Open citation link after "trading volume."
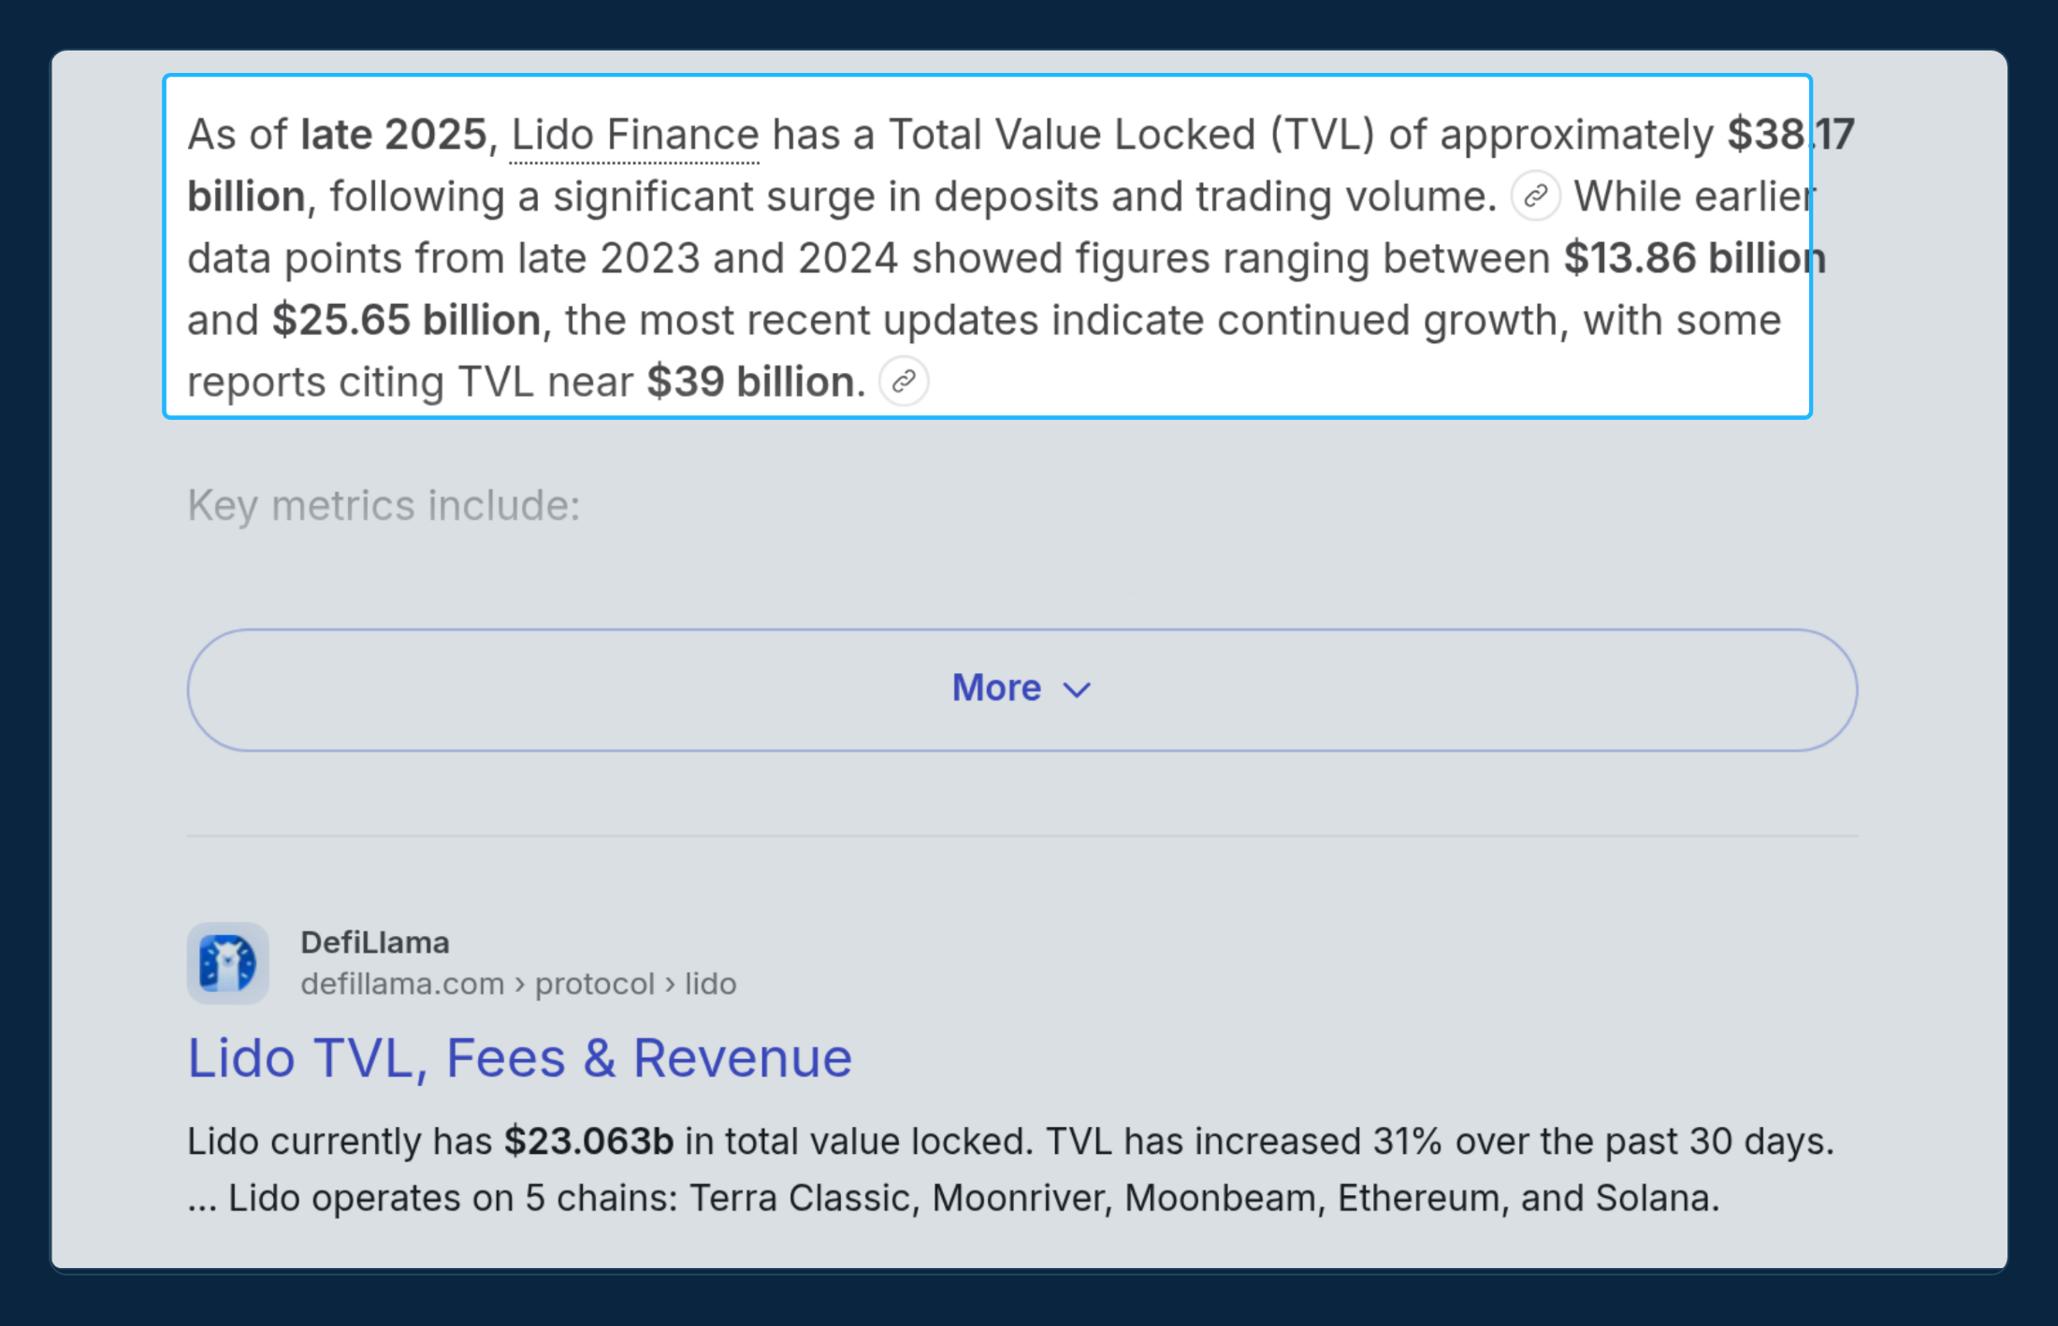 pyautogui.click(x=1535, y=196)
